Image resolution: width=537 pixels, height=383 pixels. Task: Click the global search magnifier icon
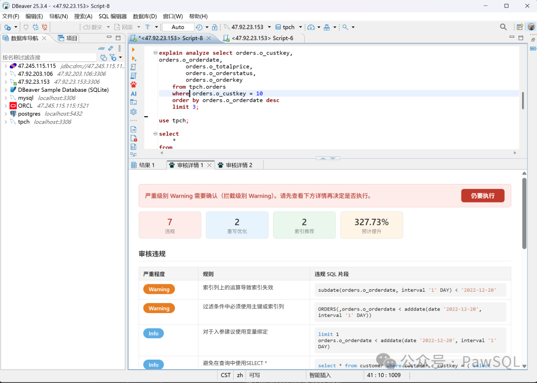(x=503, y=27)
